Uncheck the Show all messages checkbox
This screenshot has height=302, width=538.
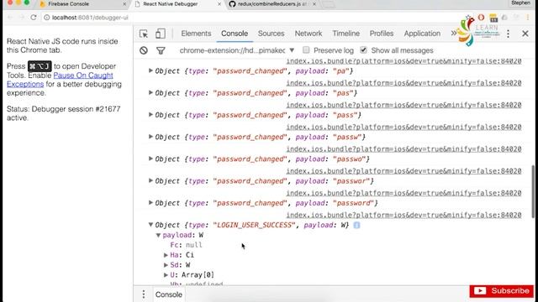tap(363, 50)
